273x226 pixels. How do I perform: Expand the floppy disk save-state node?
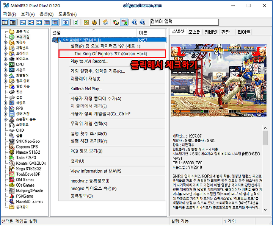(x=5, y=114)
